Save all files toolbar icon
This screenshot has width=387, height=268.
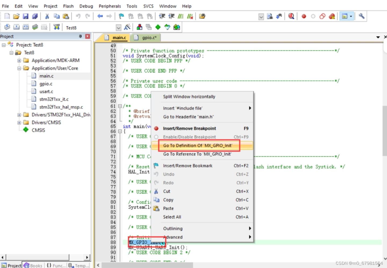(35, 16)
